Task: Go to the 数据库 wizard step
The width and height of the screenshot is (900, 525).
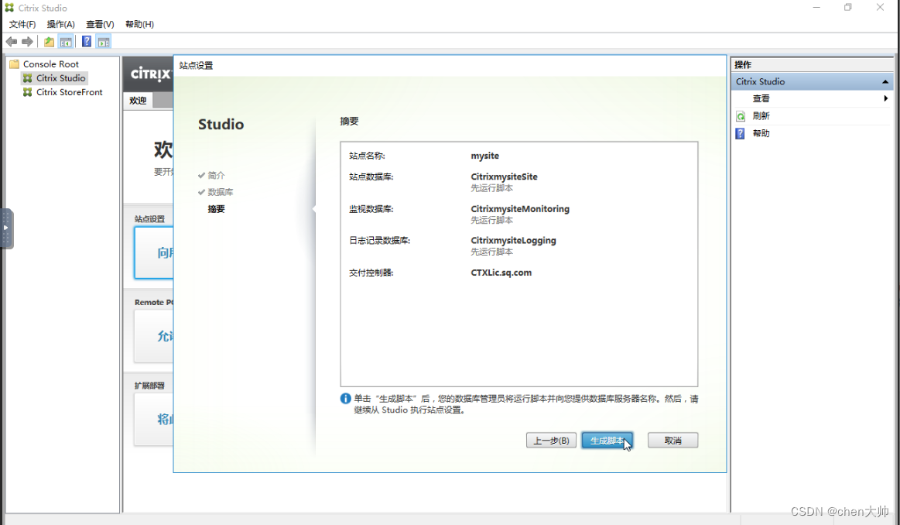Action: [x=221, y=191]
